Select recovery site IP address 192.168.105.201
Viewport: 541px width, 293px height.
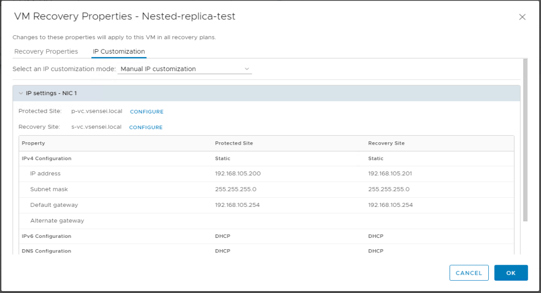point(391,173)
